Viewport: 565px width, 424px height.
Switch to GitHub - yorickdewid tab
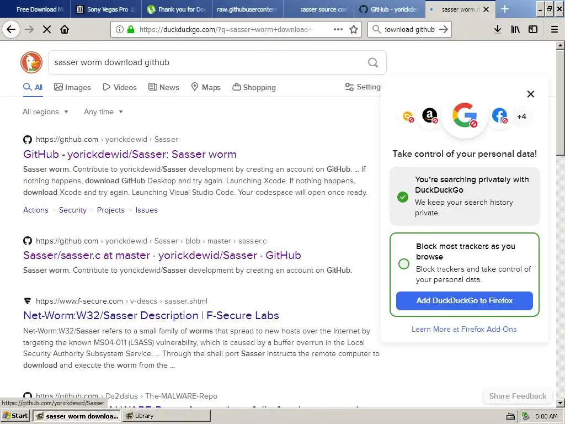click(x=390, y=9)
